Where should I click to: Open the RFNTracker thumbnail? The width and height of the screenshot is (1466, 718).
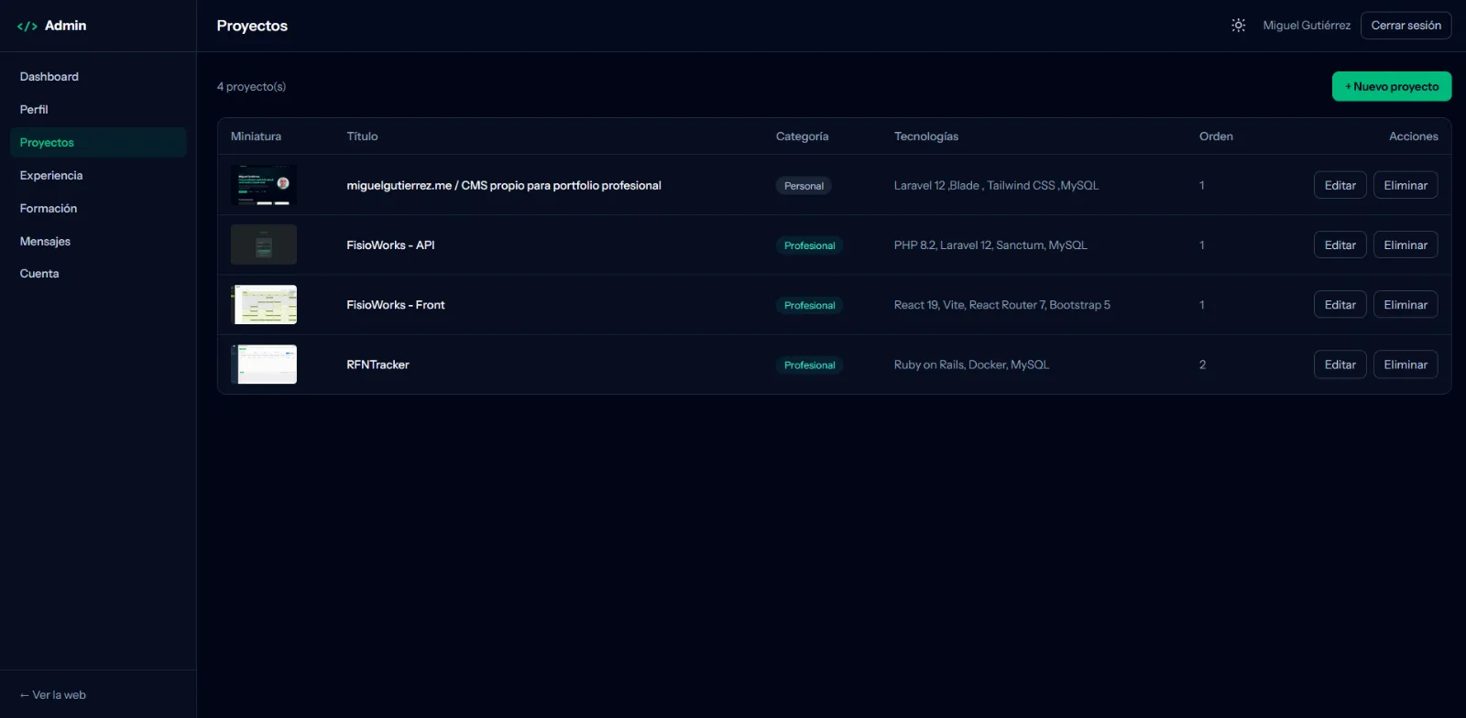tap(264, 364)
